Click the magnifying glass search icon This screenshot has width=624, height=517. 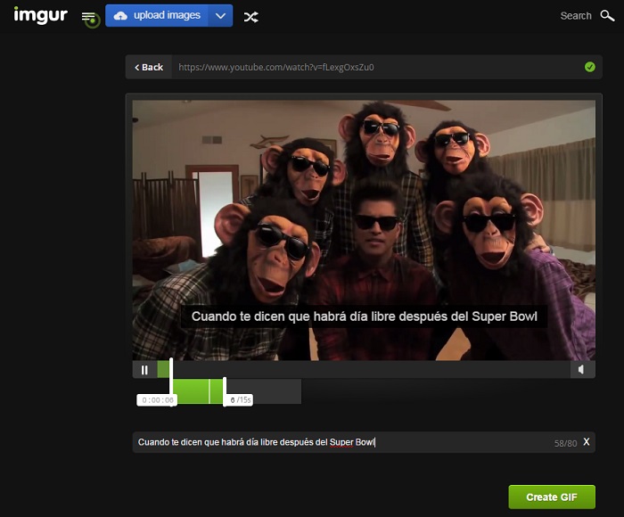click(607, 15)
